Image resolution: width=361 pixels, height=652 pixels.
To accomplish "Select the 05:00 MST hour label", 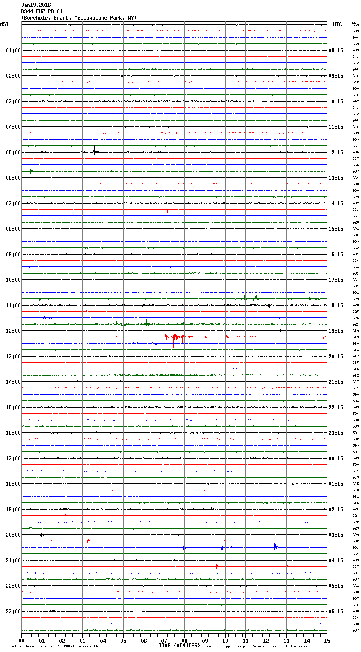I will pos(13,153).
